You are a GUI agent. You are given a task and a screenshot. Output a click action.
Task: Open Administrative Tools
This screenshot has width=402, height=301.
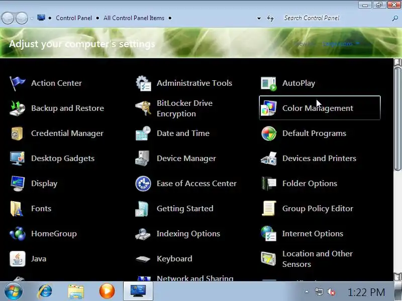[184, 83]
